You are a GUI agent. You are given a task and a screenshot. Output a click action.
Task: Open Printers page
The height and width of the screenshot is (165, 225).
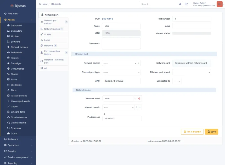tap(15, 58)
